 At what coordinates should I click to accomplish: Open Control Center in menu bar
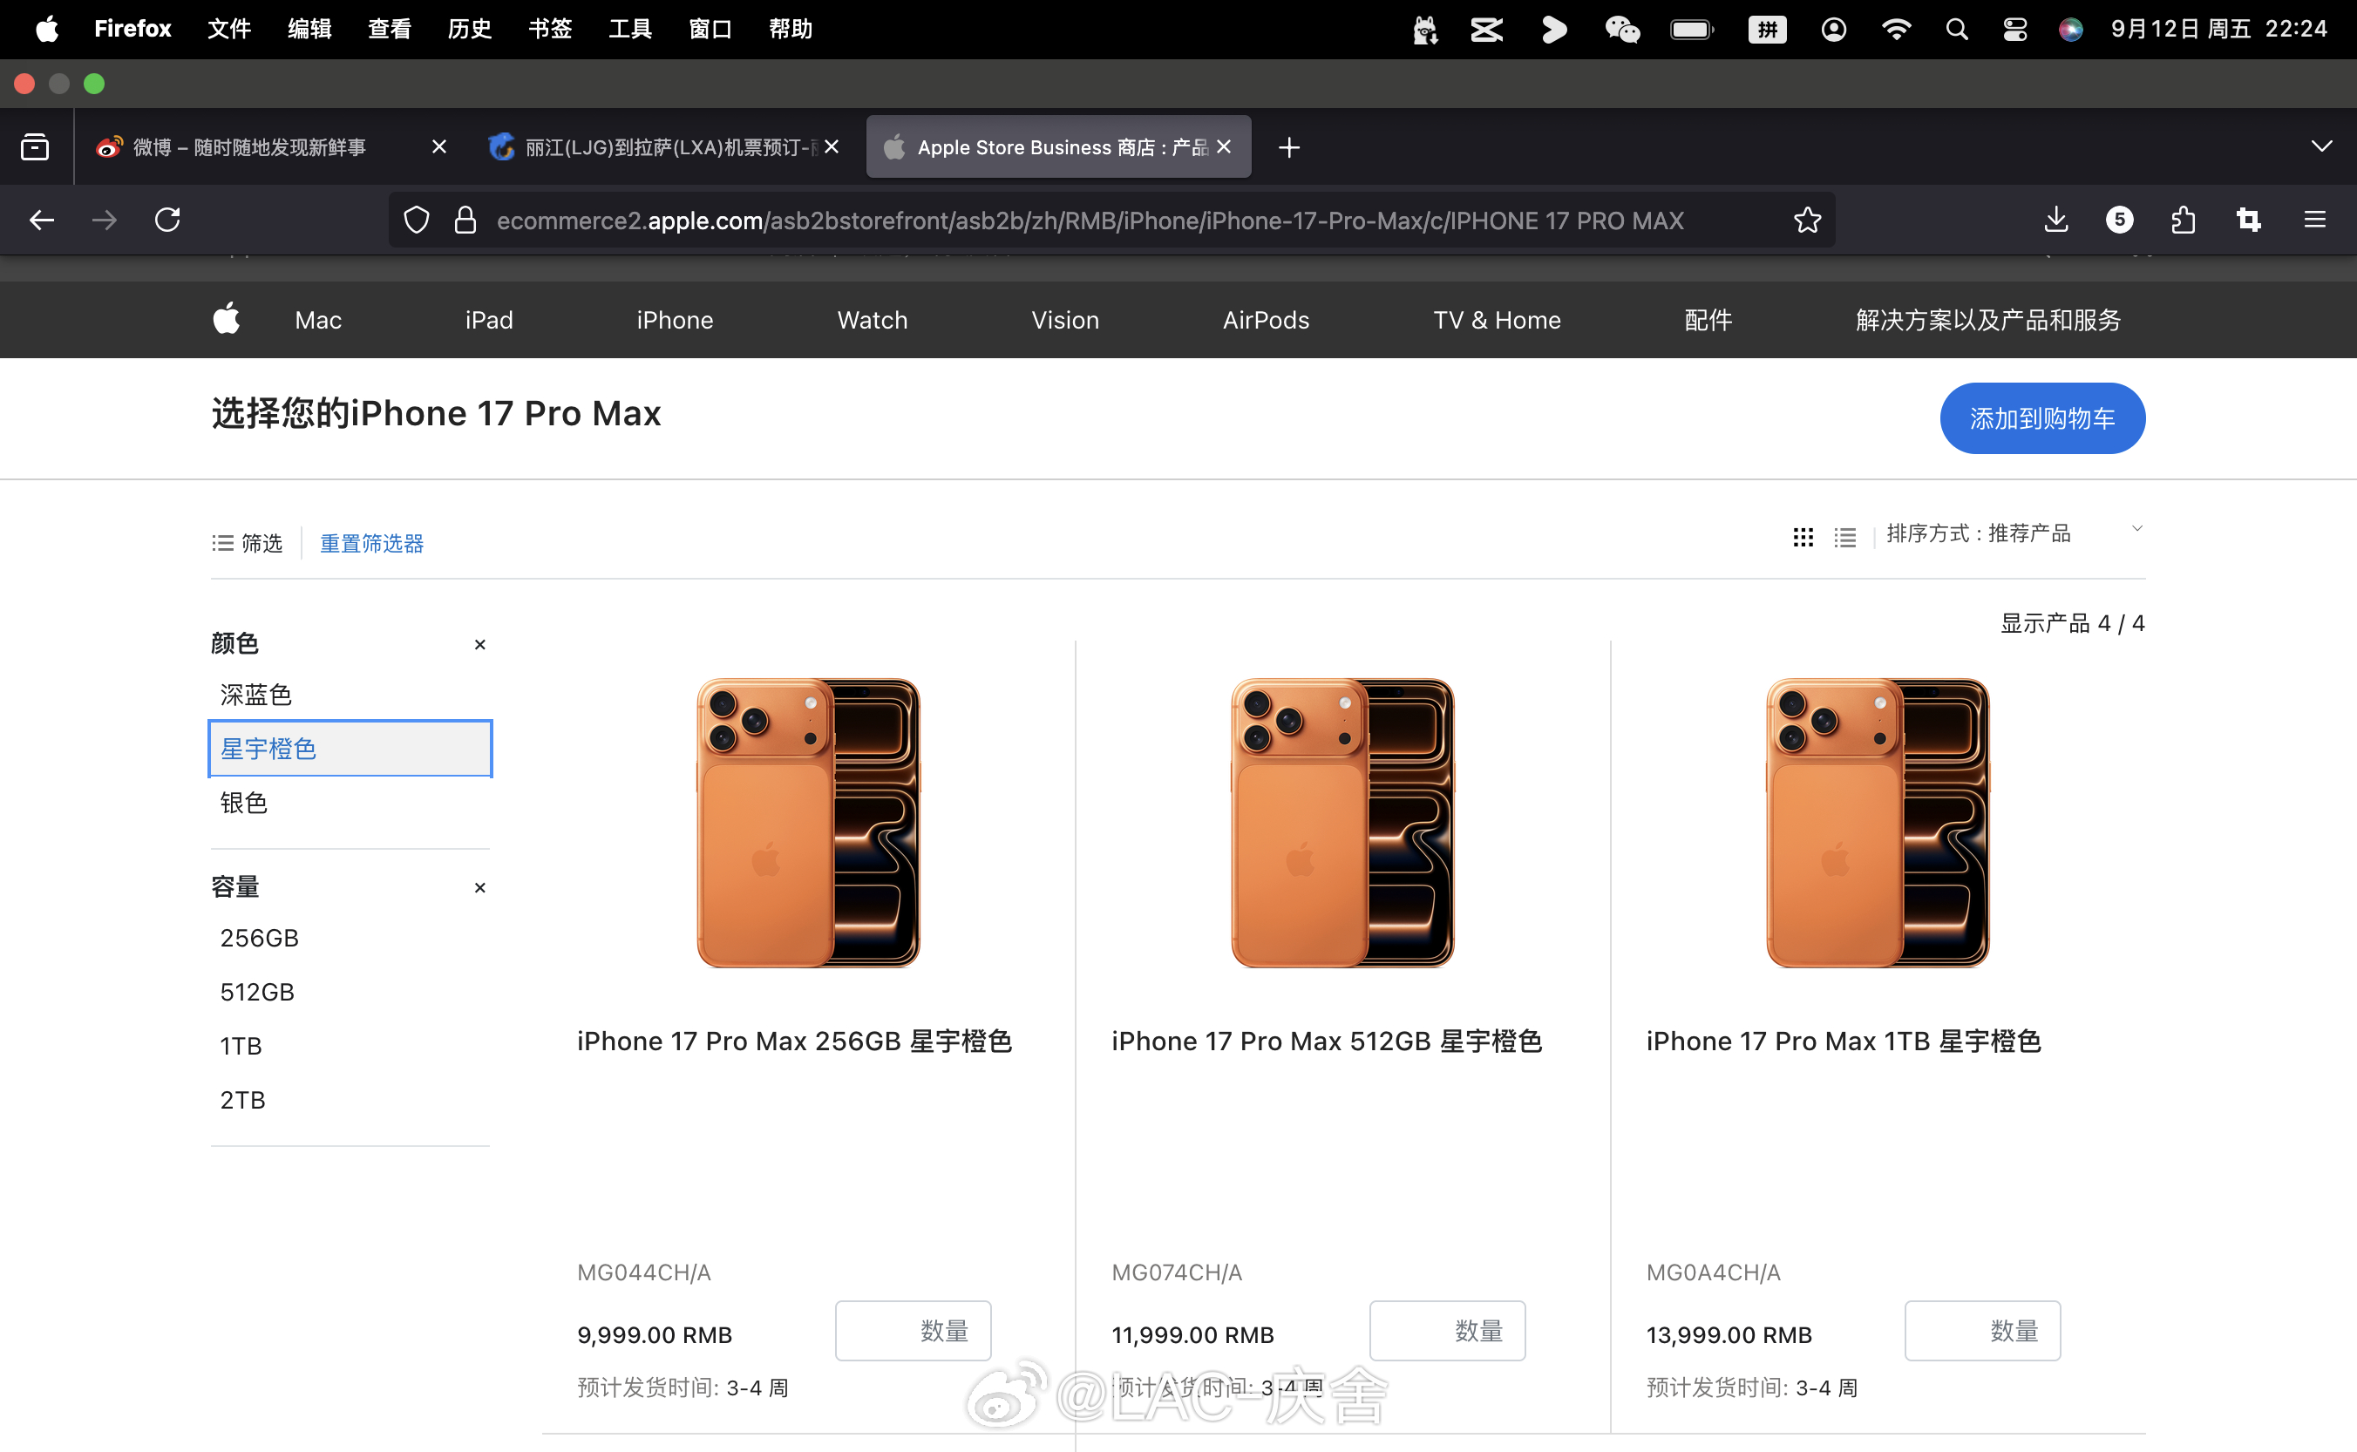2015,29
